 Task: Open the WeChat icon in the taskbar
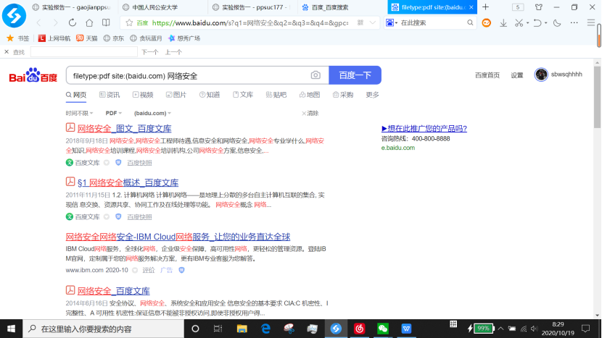tap(383, 329)
